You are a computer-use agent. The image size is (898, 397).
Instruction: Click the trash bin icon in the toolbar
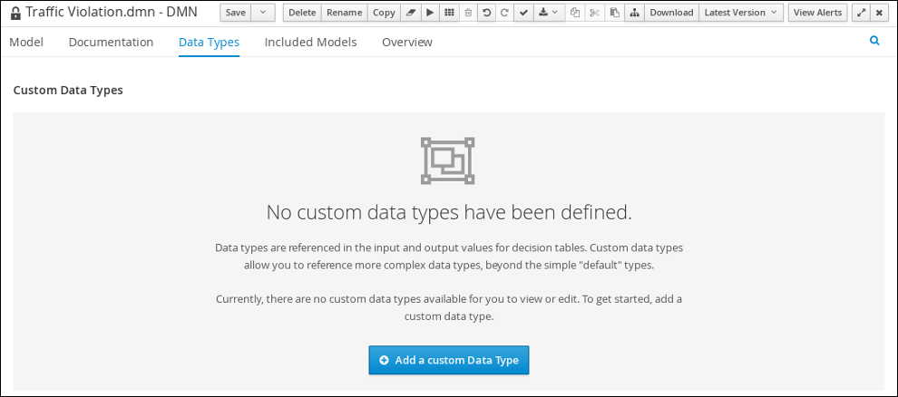click(x=468, y=13)
